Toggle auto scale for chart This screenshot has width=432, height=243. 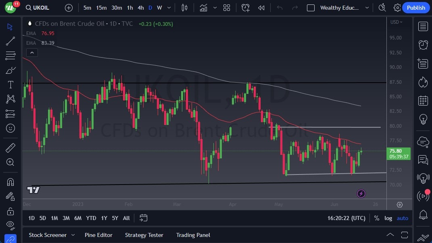click(402, 218)
